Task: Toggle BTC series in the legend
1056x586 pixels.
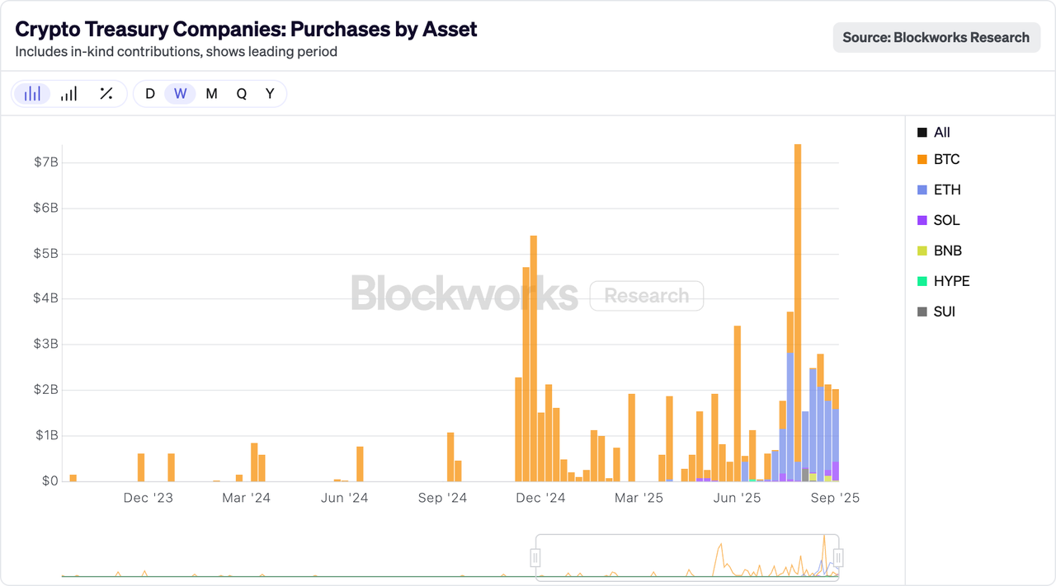Action: pyautogui.click(x=939, y=159)
